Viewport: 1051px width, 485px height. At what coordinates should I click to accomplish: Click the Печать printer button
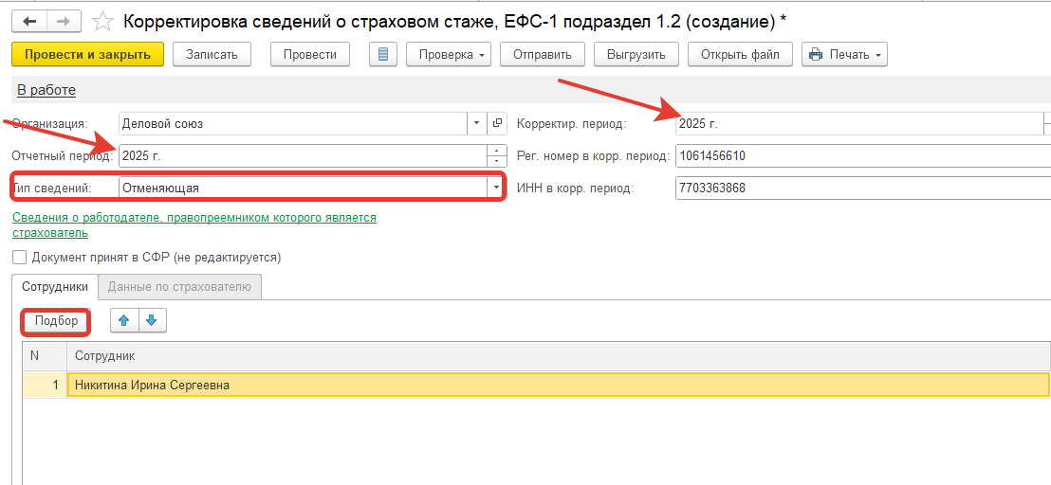click(844, 55)
